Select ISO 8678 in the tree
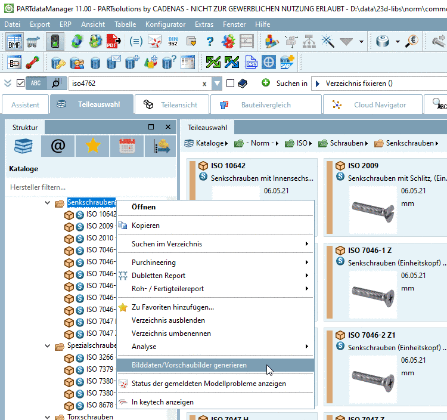 click(x=100, y=405)
